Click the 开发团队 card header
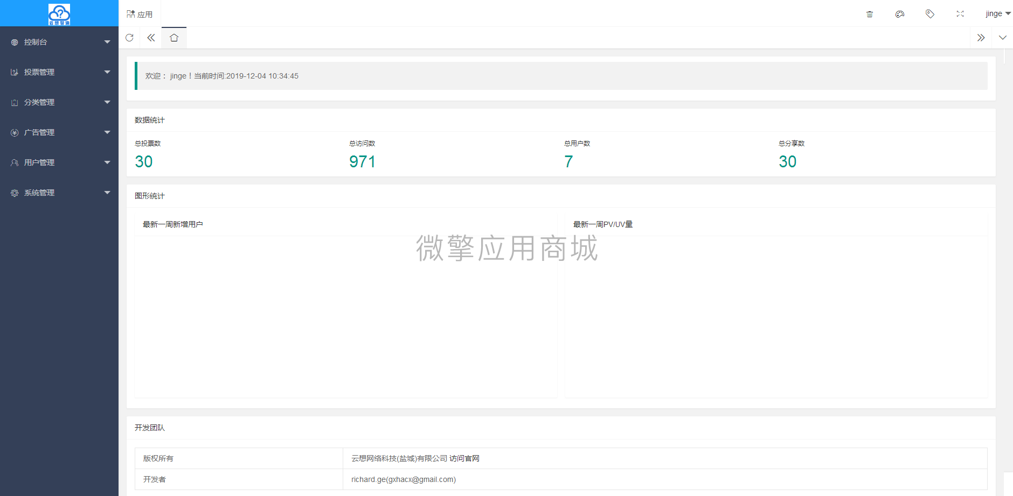 click(x=561, y=428)
